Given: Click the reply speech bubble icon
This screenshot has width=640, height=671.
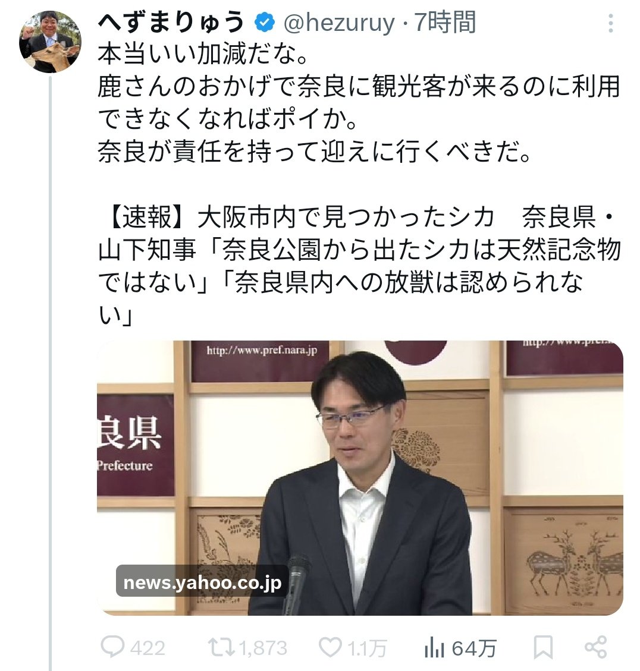Looking at the screenshot, I should [x=112, y=647].
